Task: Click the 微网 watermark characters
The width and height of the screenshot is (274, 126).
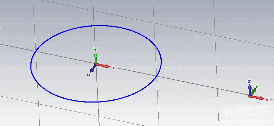Action: (x=253, y=110)
